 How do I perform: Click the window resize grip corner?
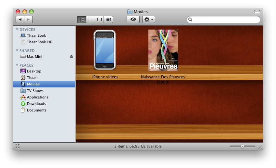[x=260, y=148]
